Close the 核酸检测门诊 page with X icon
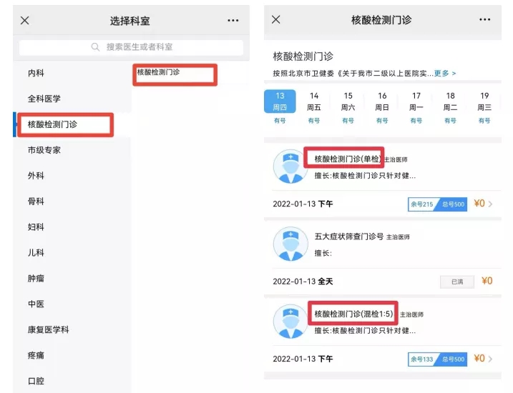Image resolution: width=513 pixels, height=393 pixels. (276, 20)
